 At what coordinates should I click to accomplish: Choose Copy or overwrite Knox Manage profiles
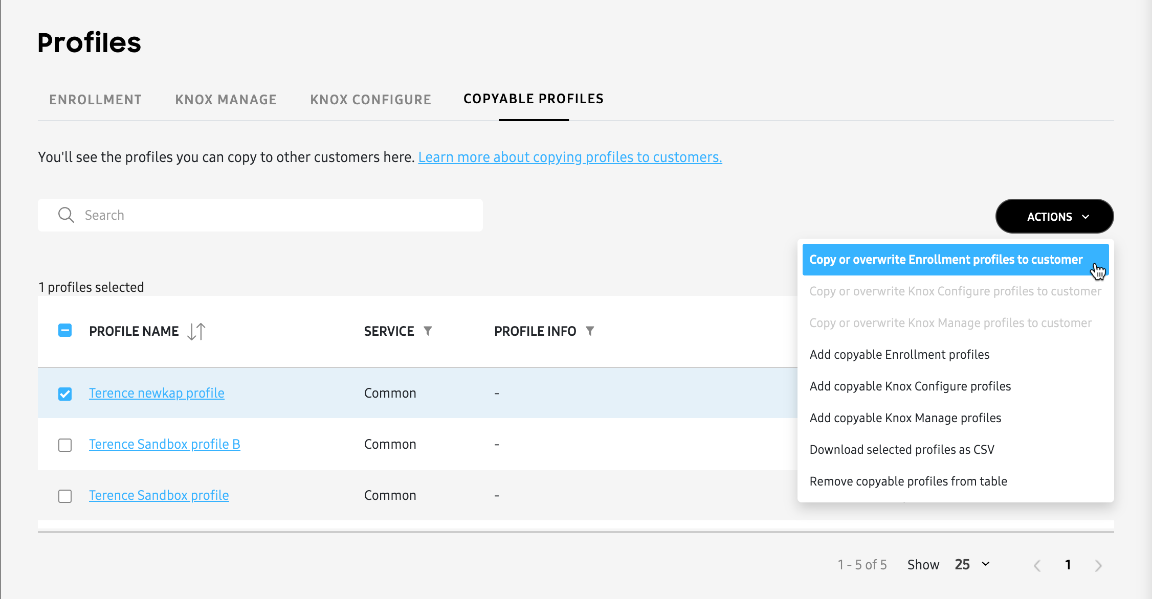[956, 323]
